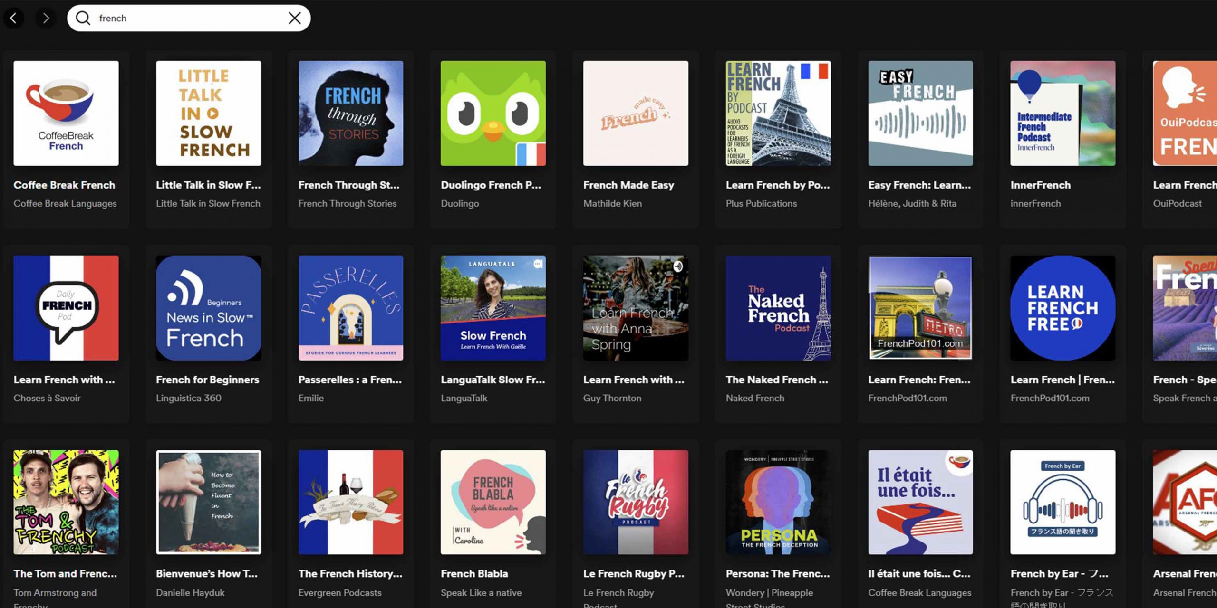Open Little Talk in Slow French cover
The width and height of the screenshot is (1217, 608).
click(208, 113)
